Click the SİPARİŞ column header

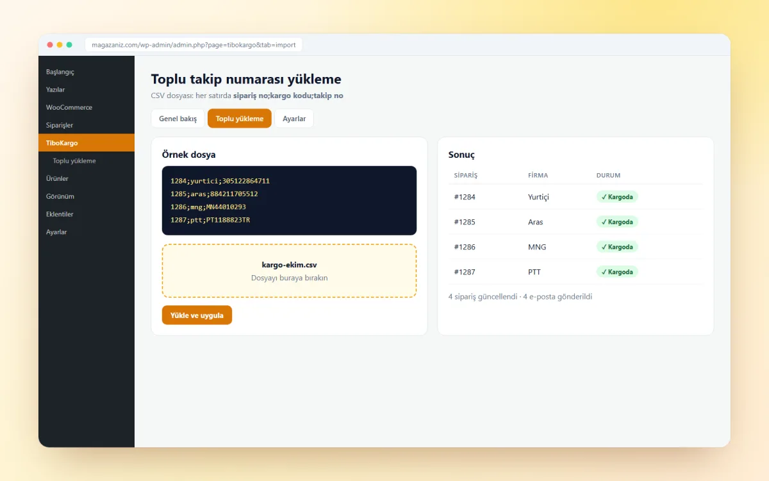[x=466, y=175]
